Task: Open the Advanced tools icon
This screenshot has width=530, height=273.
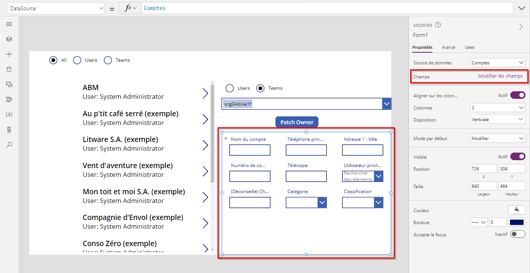Action: point(9,130)
